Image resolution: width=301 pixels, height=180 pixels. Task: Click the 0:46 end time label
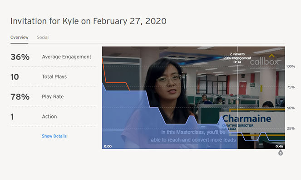(279, 147)
